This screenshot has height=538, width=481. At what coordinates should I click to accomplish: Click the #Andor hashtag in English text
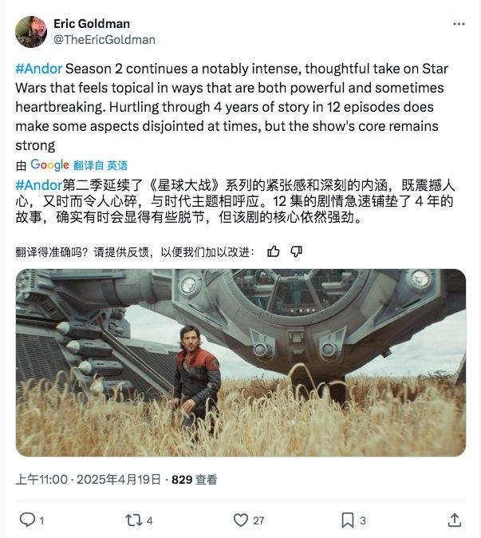(x=39, y=69)
